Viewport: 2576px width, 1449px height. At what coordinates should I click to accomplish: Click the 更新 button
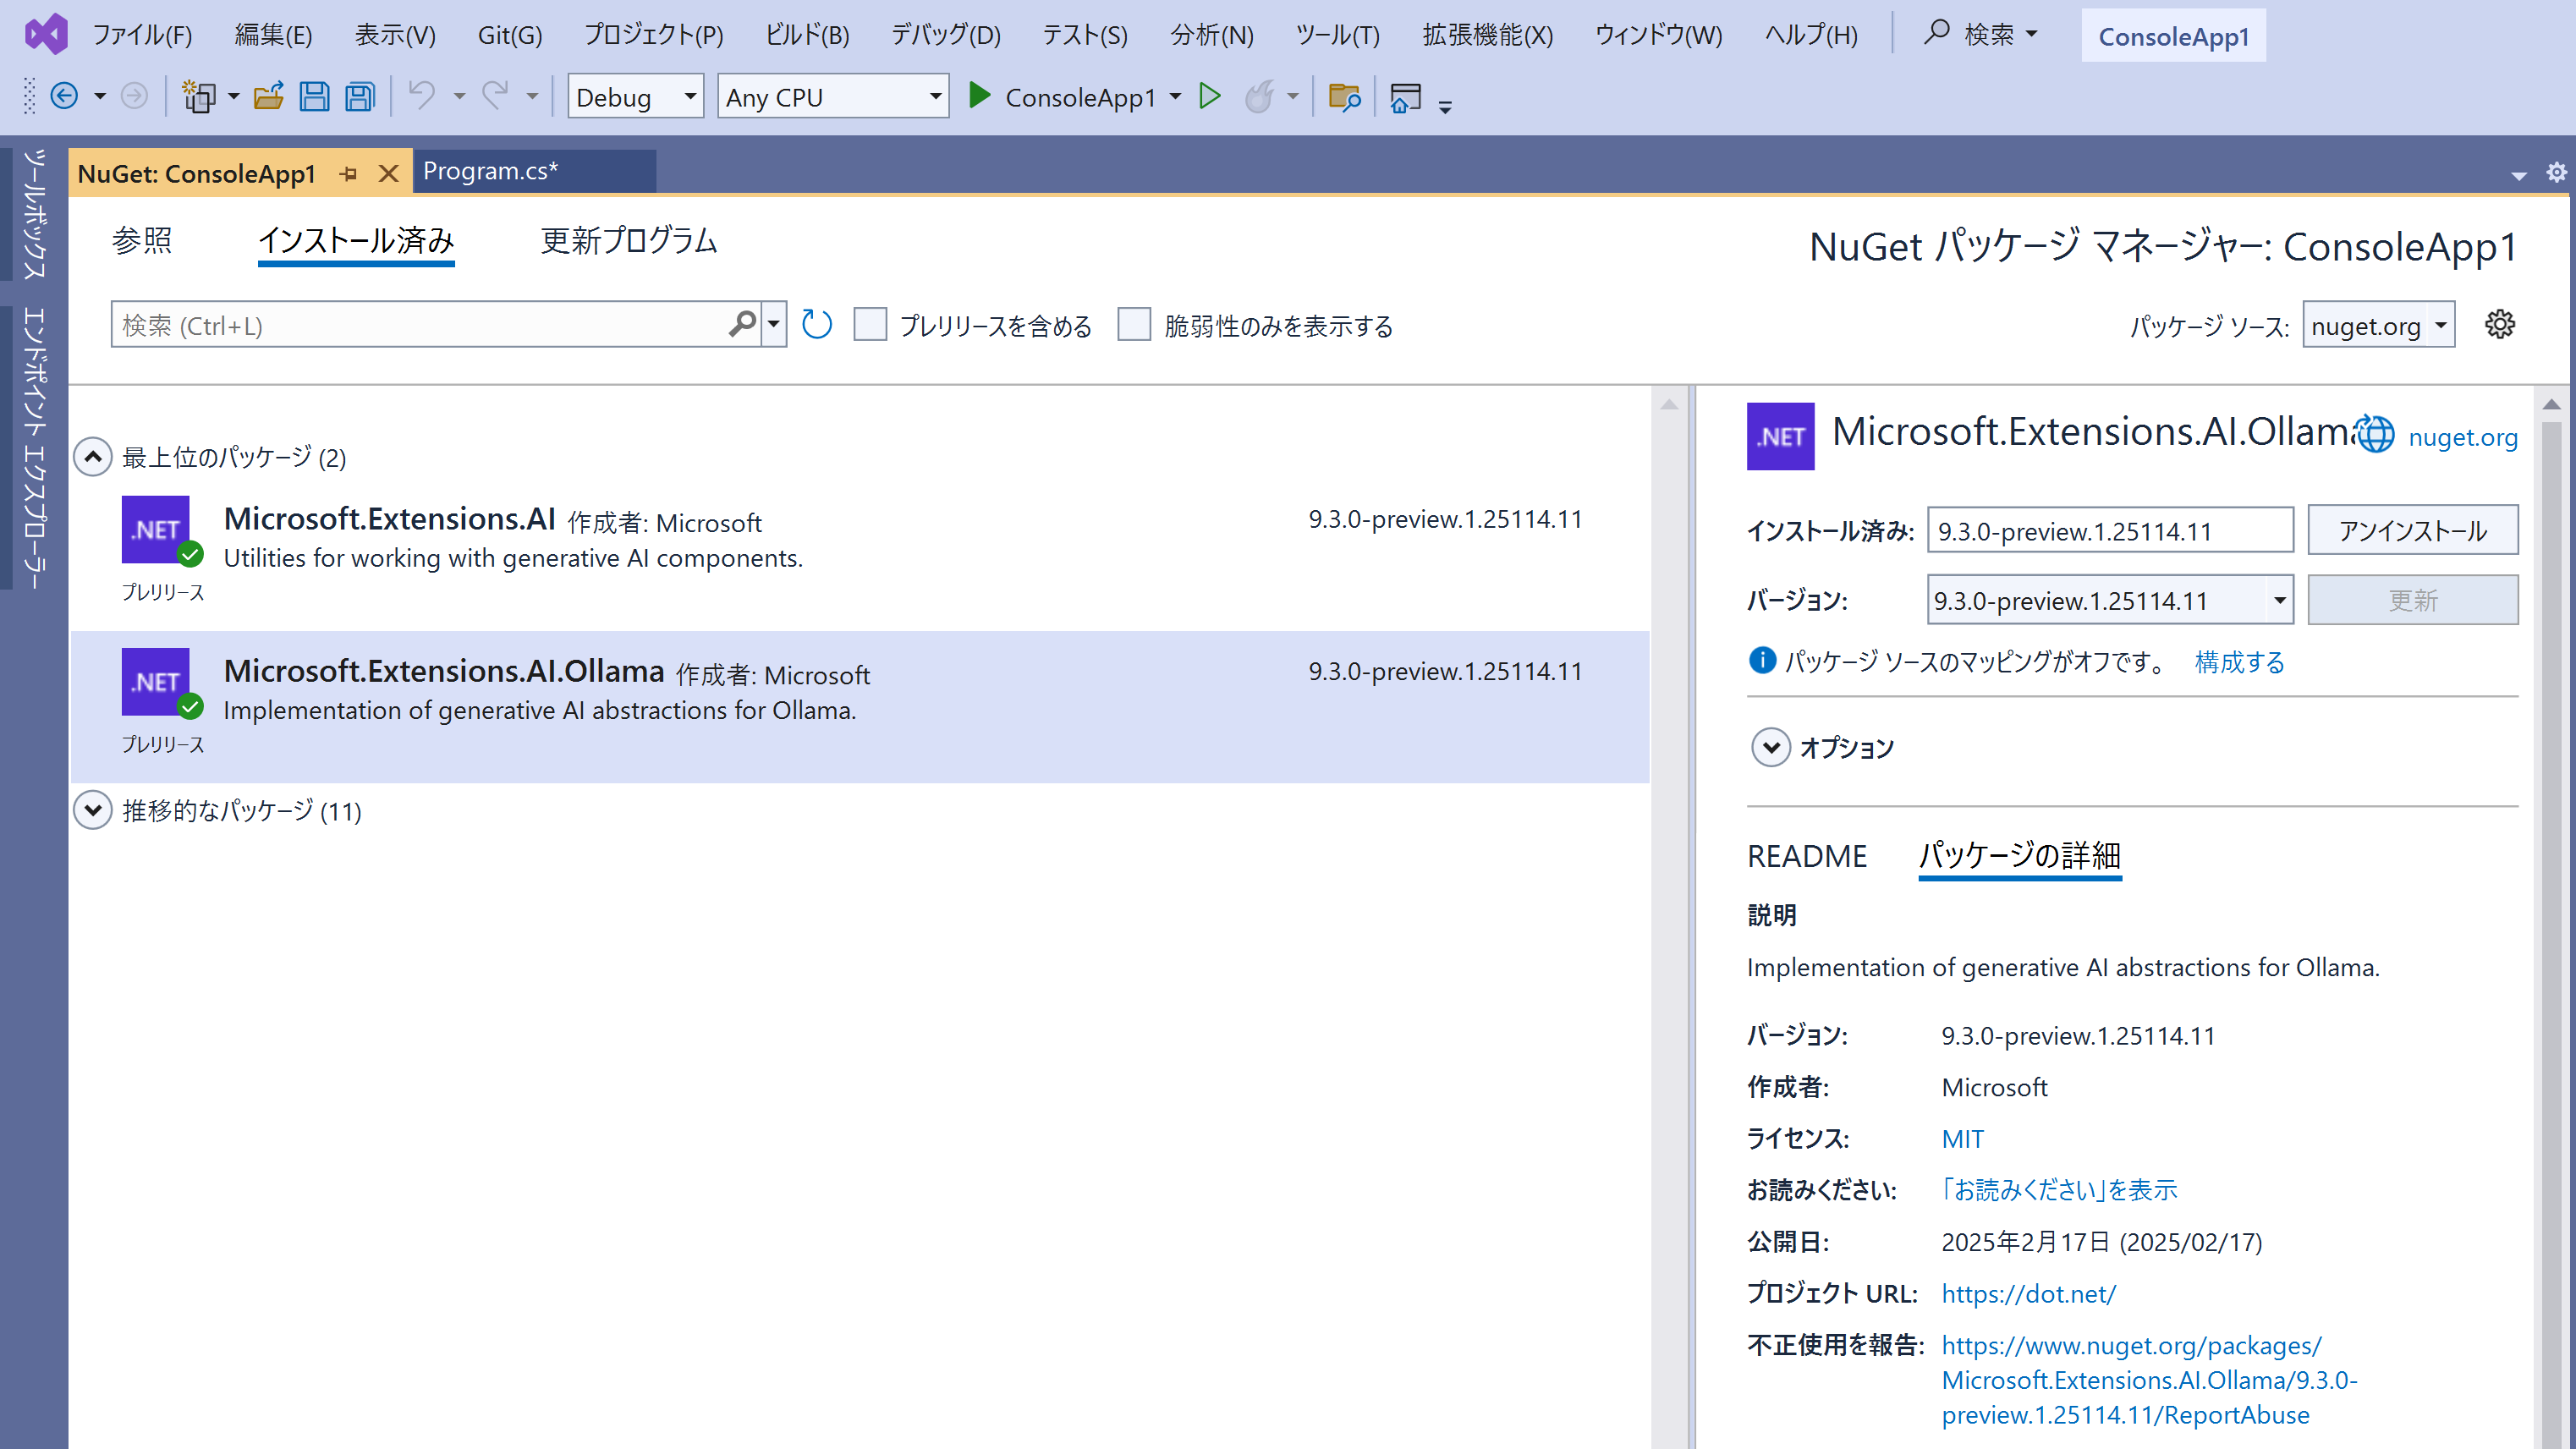pyautogui.click(x=2413, y=600)
